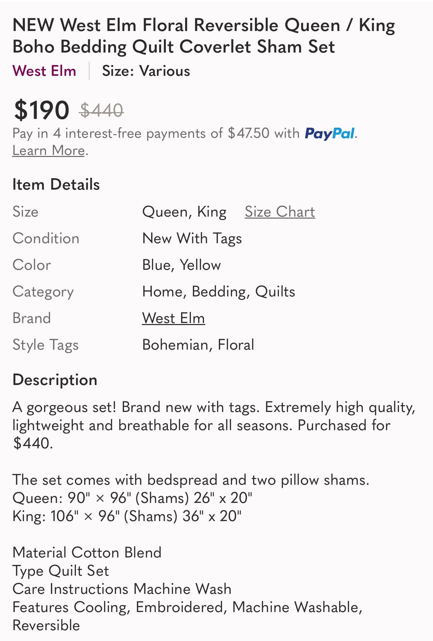This screenshot has height=641, width=433.
Task: Click the product title heading
Action: click(x=204, y=36)
